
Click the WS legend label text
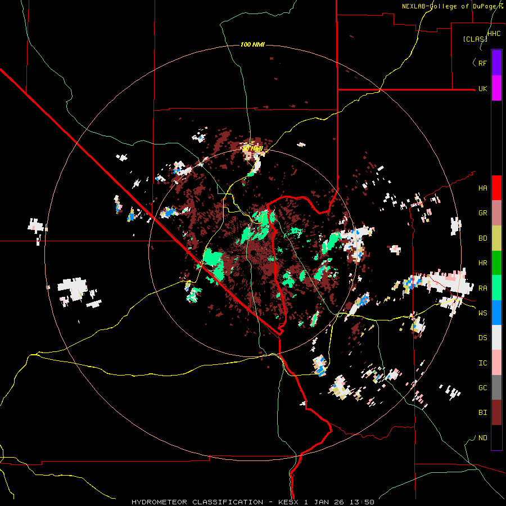click(482, 313)
